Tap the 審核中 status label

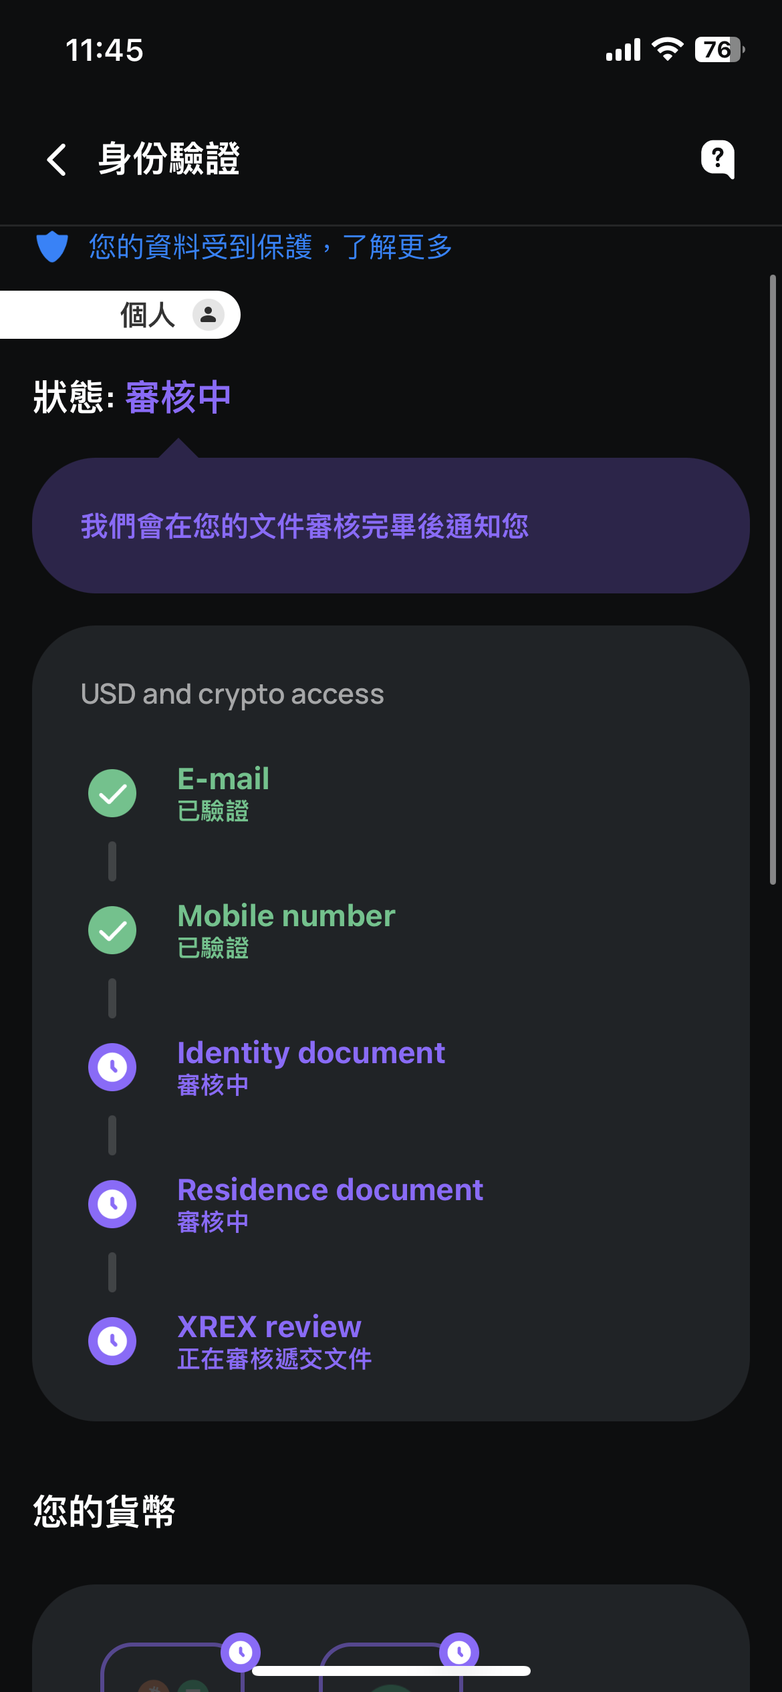(x=178, y=398)
